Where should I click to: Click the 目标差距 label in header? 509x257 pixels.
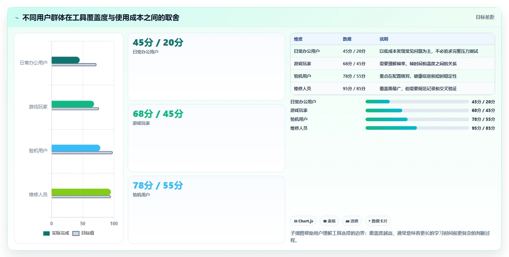pyautogui.click(x=485, y=17)
